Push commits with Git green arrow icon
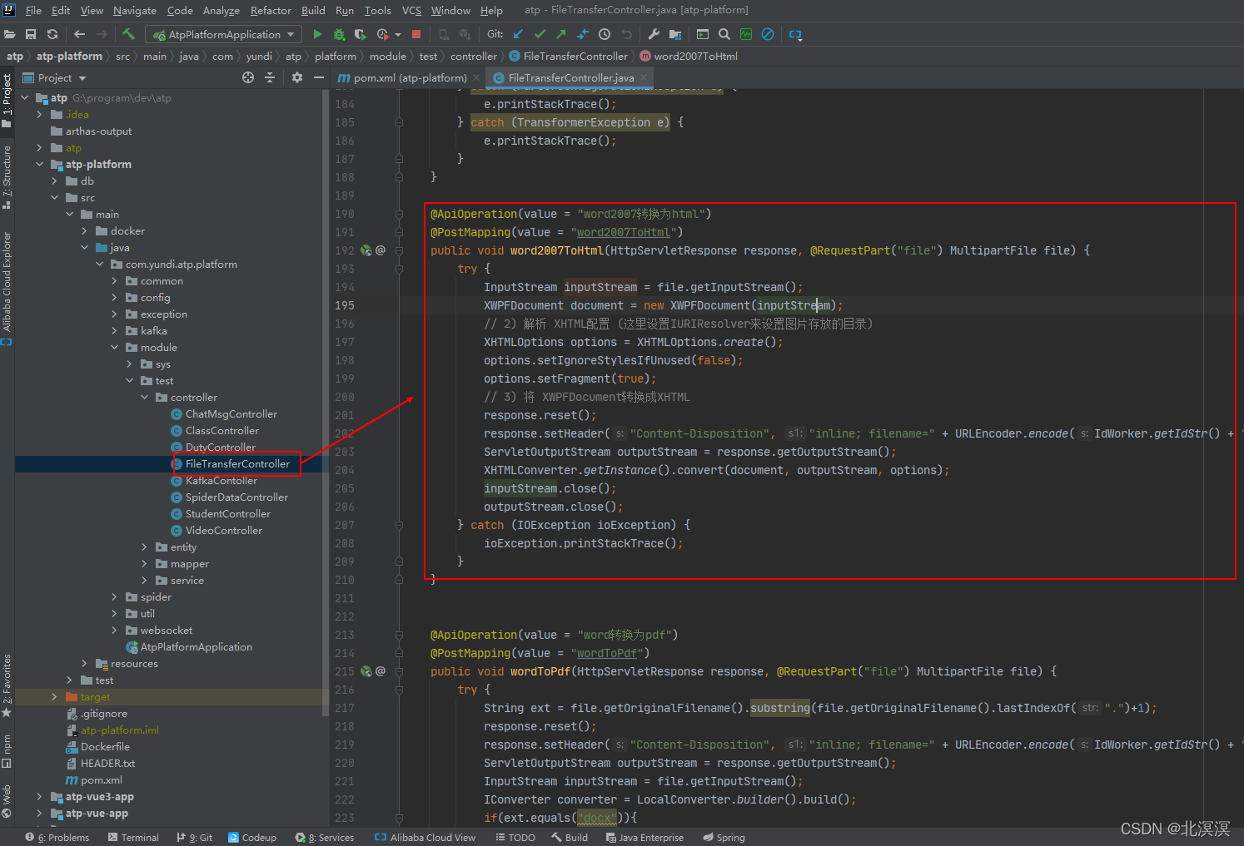 (x=561, y=34)
